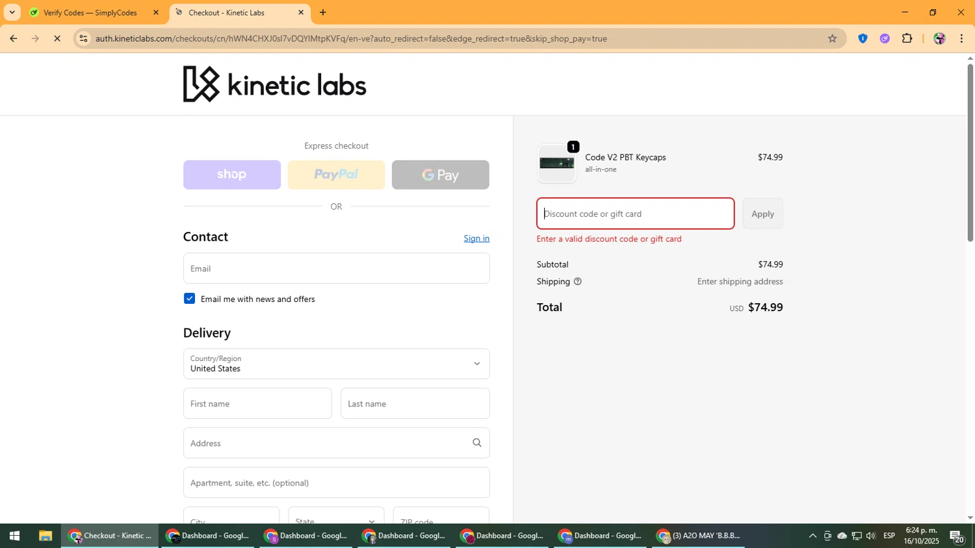
Task: Open the Windows Start menu
Action: point(14,536)
